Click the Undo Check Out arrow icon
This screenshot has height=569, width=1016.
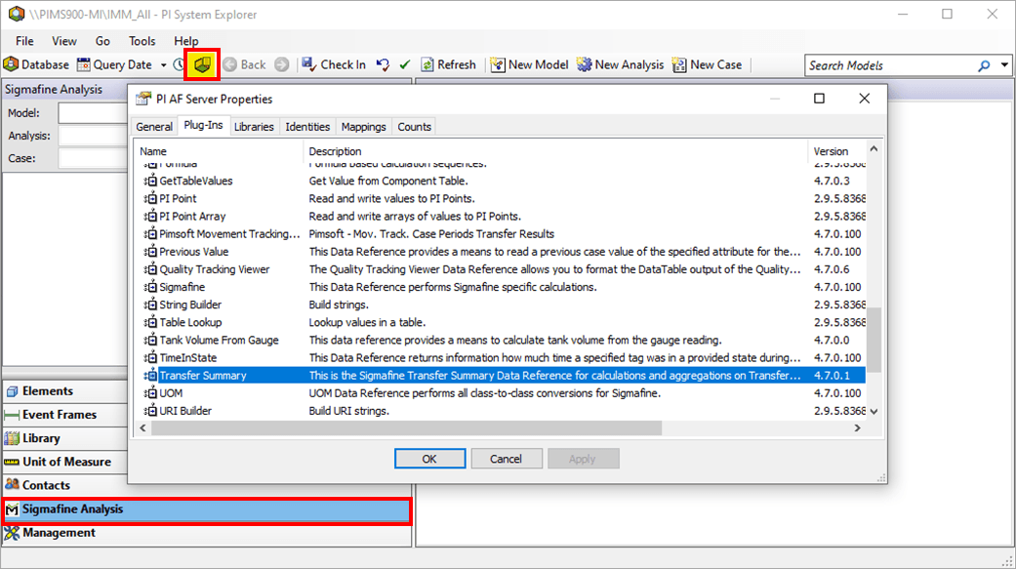[x=383, y=64]
